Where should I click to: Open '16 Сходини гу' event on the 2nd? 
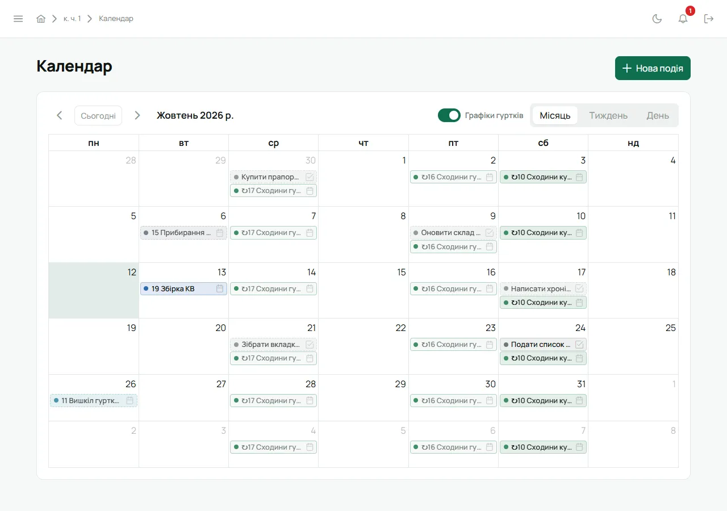(453, 177)
